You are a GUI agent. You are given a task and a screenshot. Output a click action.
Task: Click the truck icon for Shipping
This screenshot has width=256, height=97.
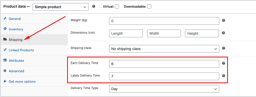(5, 39)
